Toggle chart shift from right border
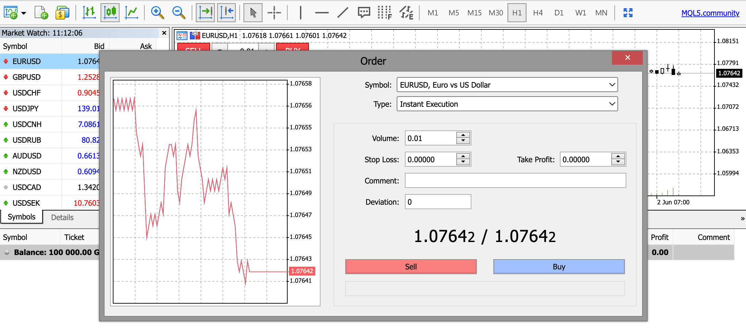746x330 pixels. point(227,13)
